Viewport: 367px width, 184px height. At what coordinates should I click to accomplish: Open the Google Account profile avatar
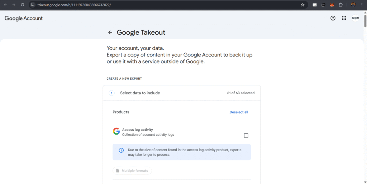[355, 18]
